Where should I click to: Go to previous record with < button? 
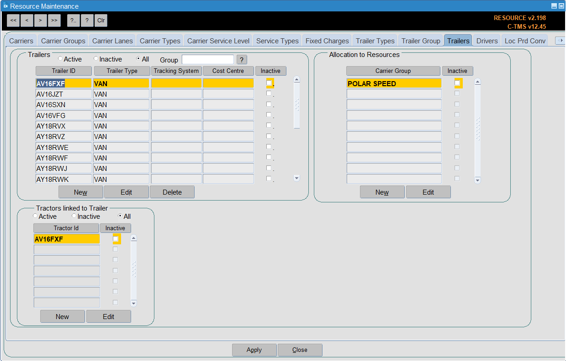point(27,21)
